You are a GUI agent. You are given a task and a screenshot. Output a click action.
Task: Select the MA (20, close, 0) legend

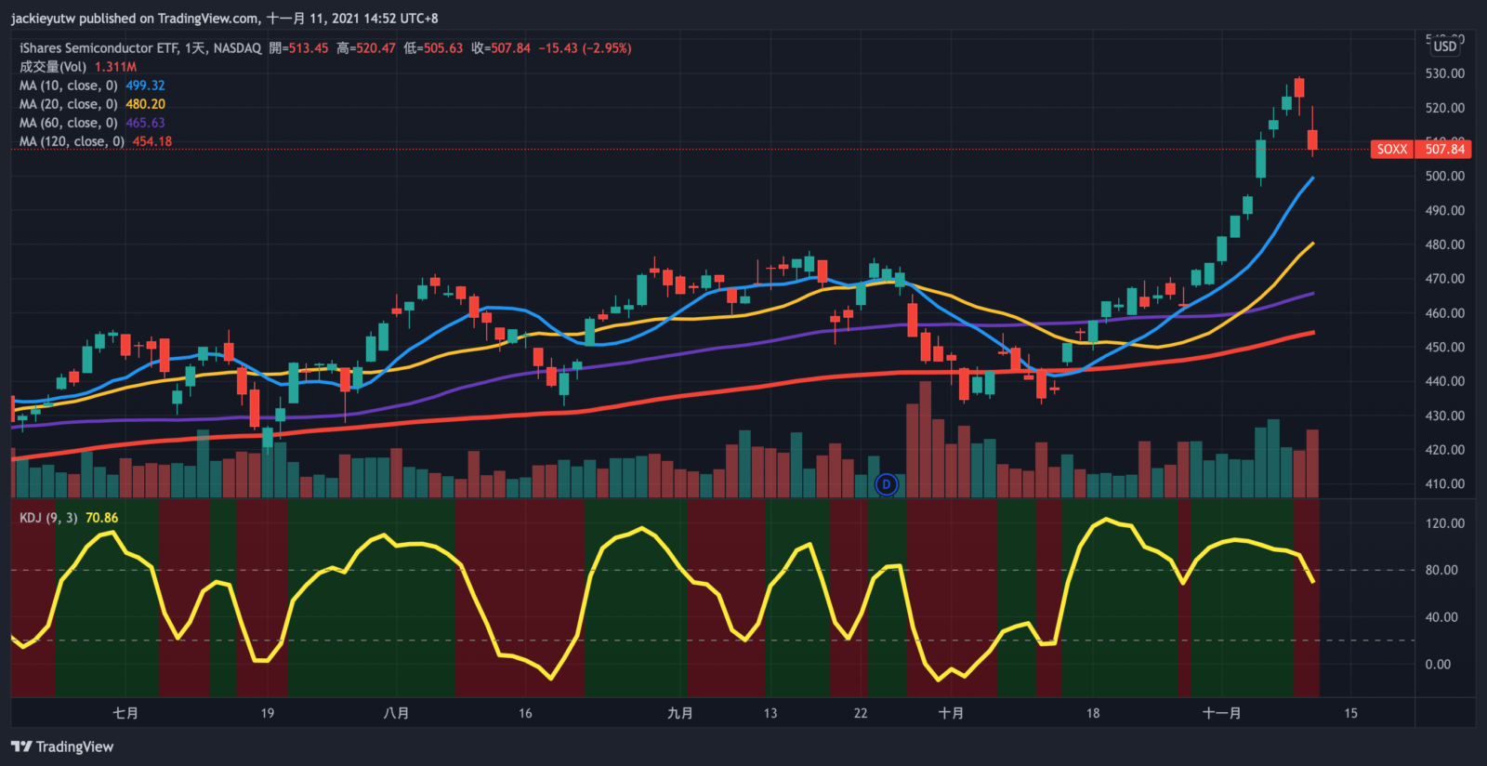click(69, 104)
